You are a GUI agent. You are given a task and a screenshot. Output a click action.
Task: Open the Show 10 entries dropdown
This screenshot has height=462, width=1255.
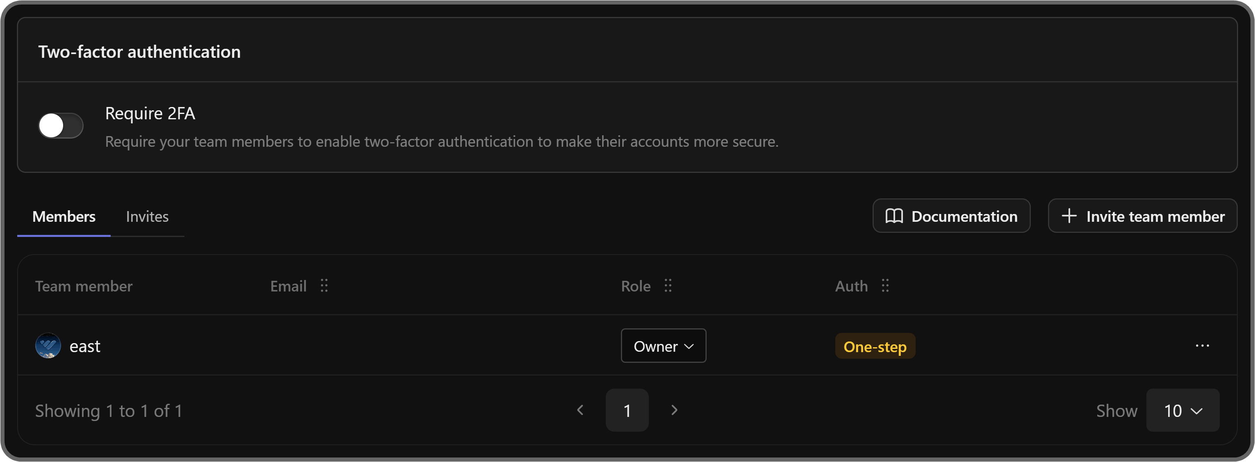click(1183, 410)
